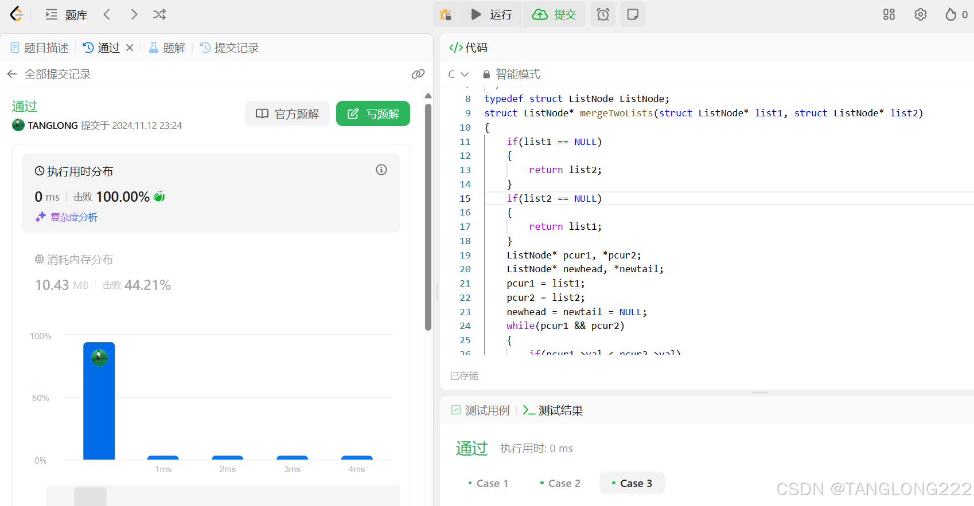Click the while(pcur1 && pcur2) line

point(566,325)
